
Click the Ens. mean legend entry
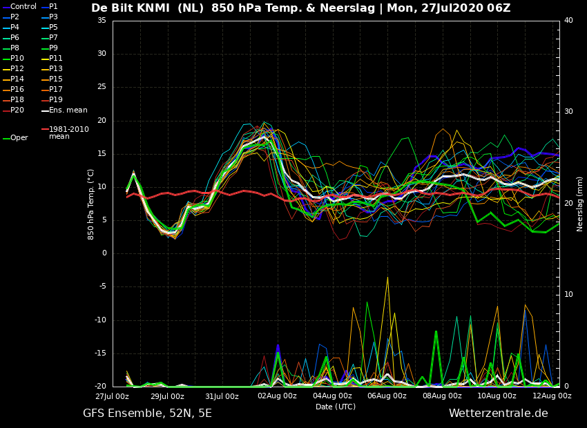(64, 110)
